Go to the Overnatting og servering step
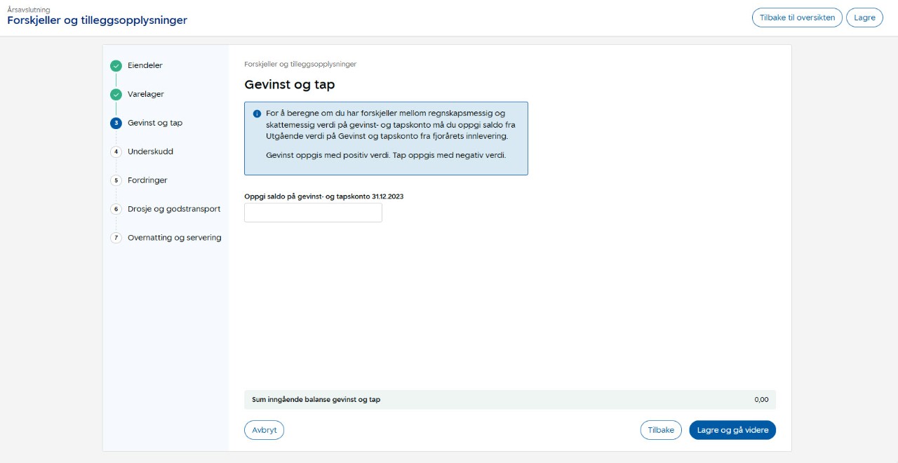Screen dimensions: 898x463 174,238
